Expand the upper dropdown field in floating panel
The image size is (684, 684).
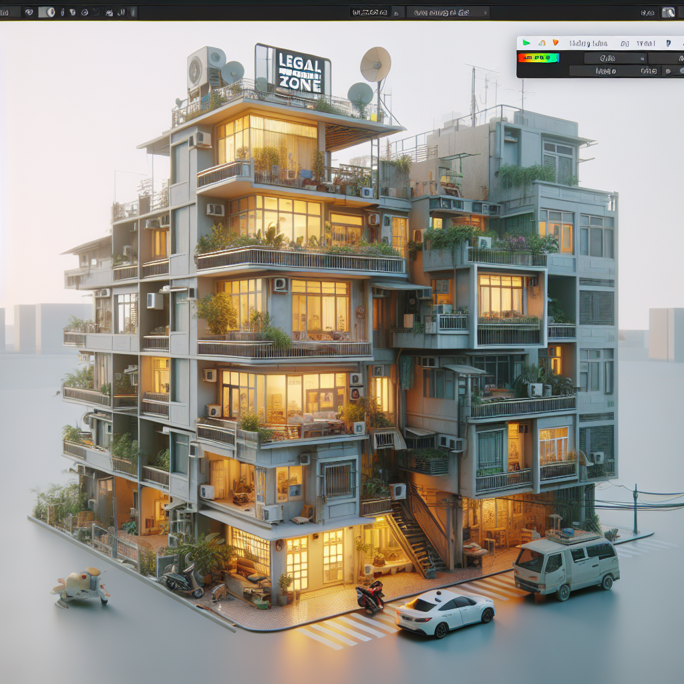point(615,58)
